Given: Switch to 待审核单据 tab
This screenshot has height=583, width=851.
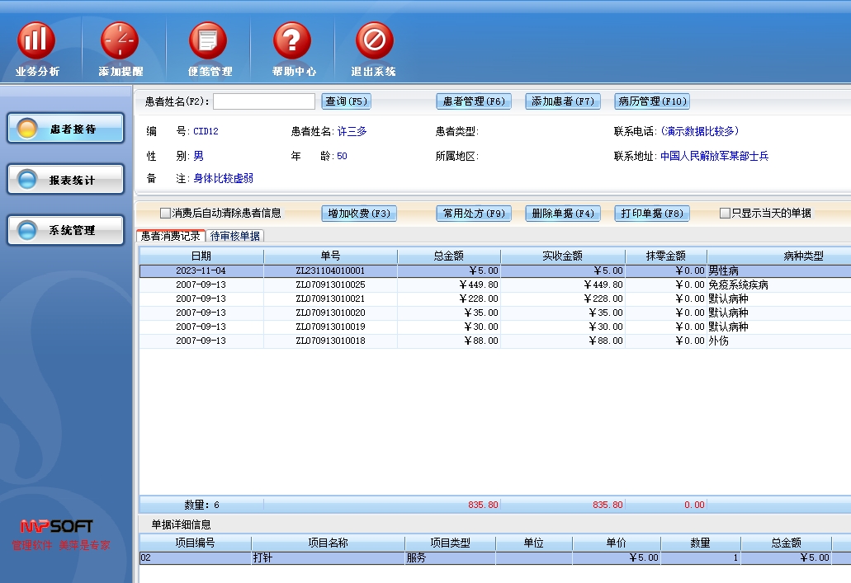Looking at the screenshot, I should click(x=235, y=237).
